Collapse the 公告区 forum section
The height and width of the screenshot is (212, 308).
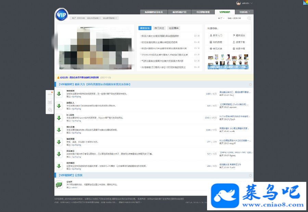(250, 175)
